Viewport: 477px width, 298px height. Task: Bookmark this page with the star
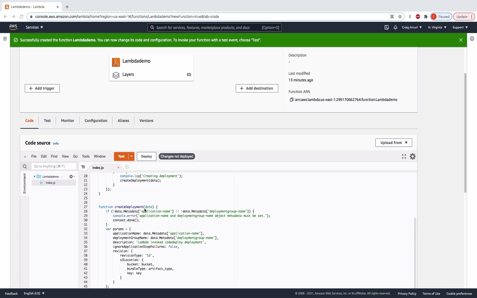click(x=400, y=17)
